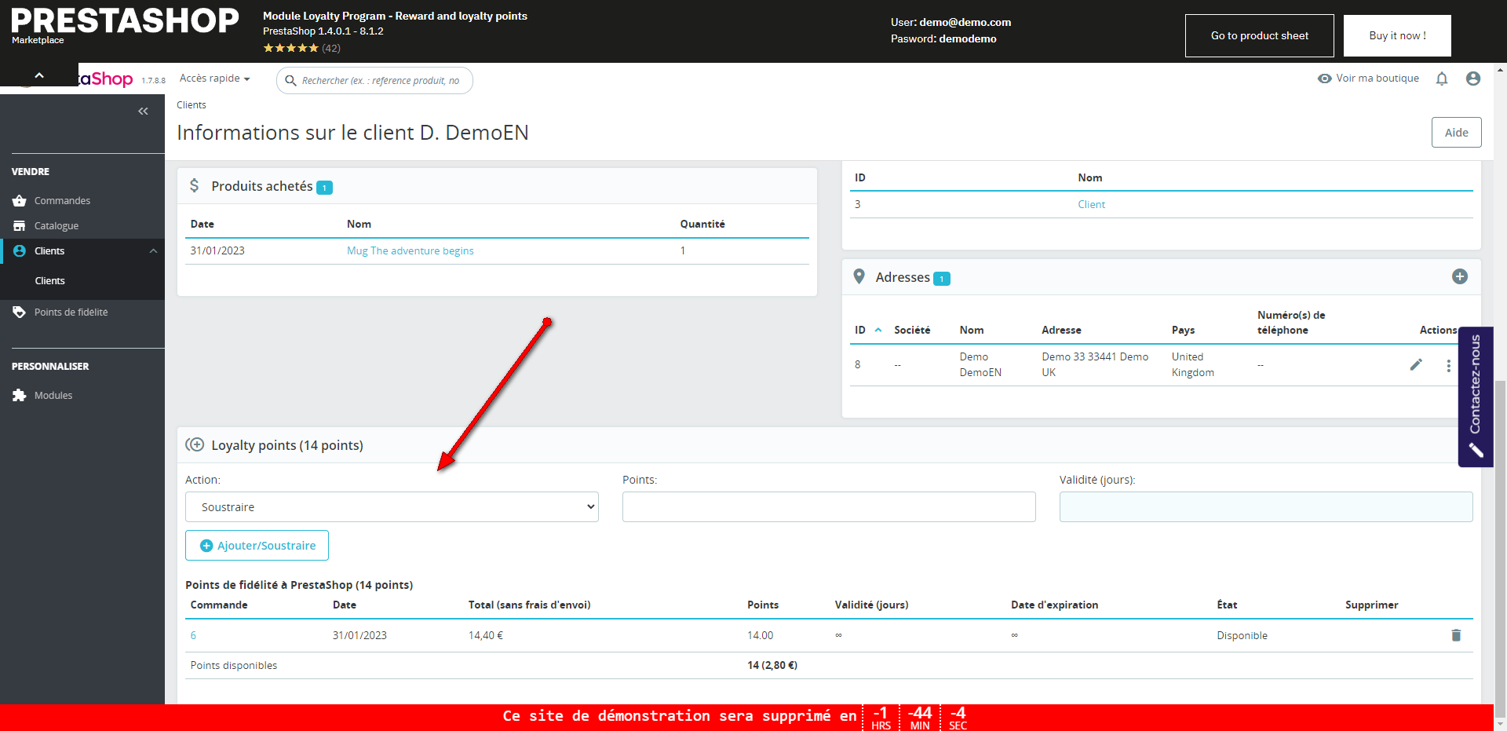Open the Action Soustraire dropdown
Screen dimensions: 1507x731
pos(392,507)
